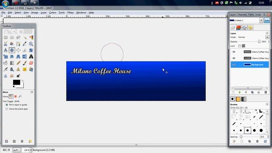Set Move mode to selection
The image size is (272, 153).
(15, 96)
